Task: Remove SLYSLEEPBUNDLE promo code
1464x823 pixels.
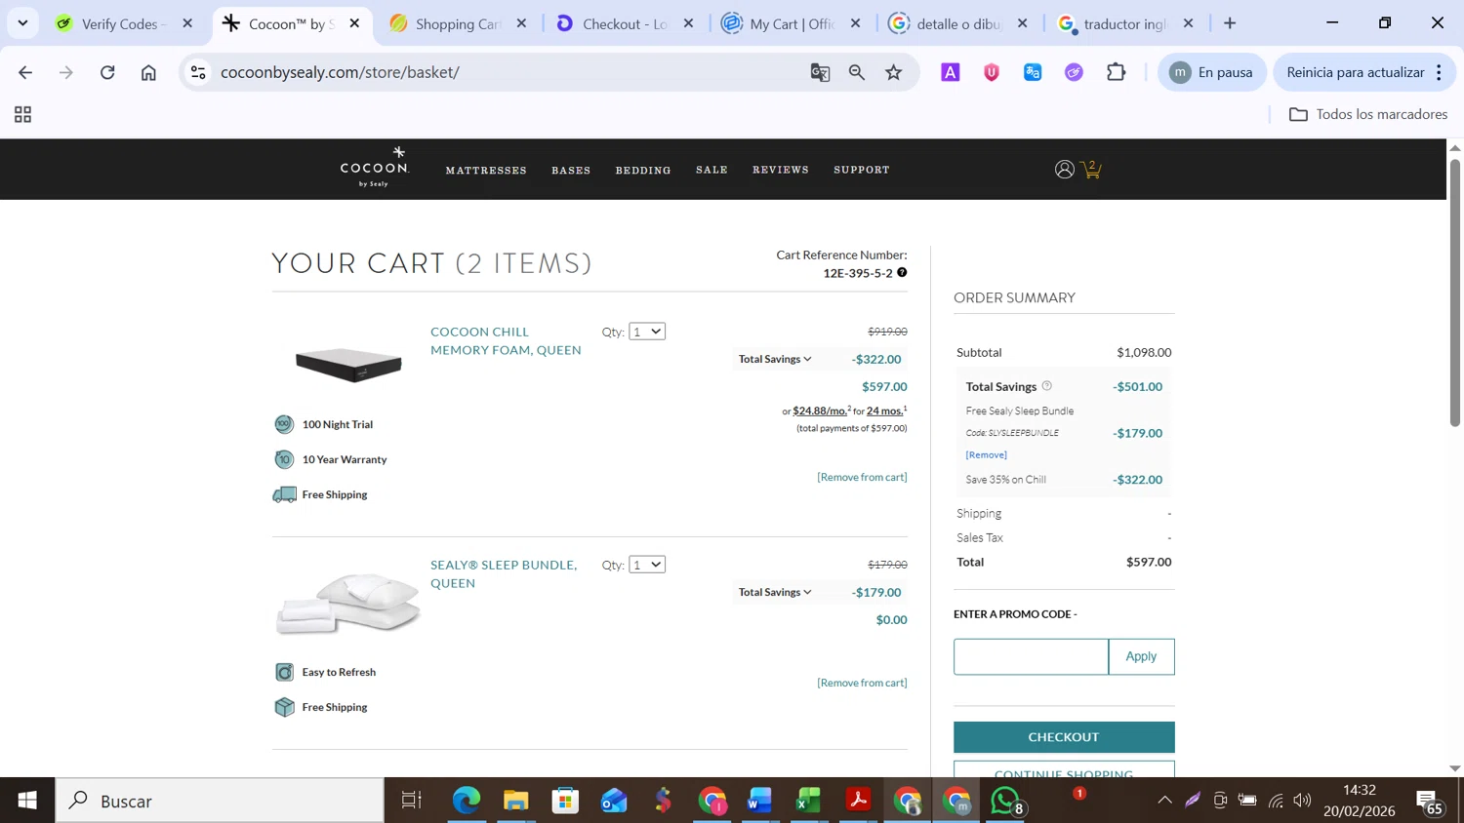Action: click(986, 454)
